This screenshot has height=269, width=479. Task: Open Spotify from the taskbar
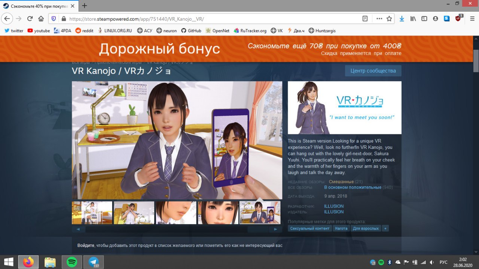(x=72, y=262)
